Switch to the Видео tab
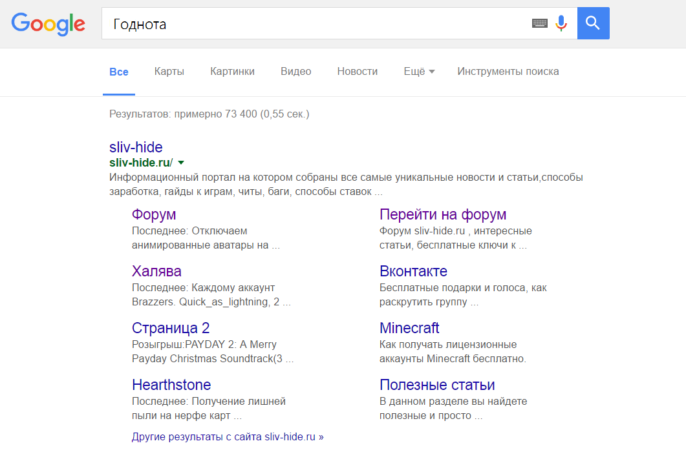Viewport: 686px width, 450px height. pyautogui.click(x=295, y=71)
